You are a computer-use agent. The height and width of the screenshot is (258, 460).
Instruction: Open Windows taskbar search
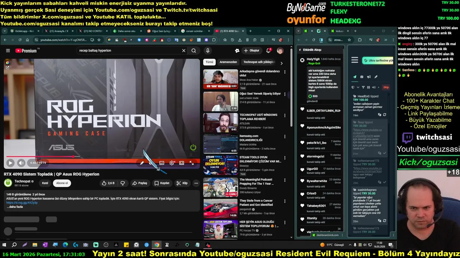(x=14, y=245)
